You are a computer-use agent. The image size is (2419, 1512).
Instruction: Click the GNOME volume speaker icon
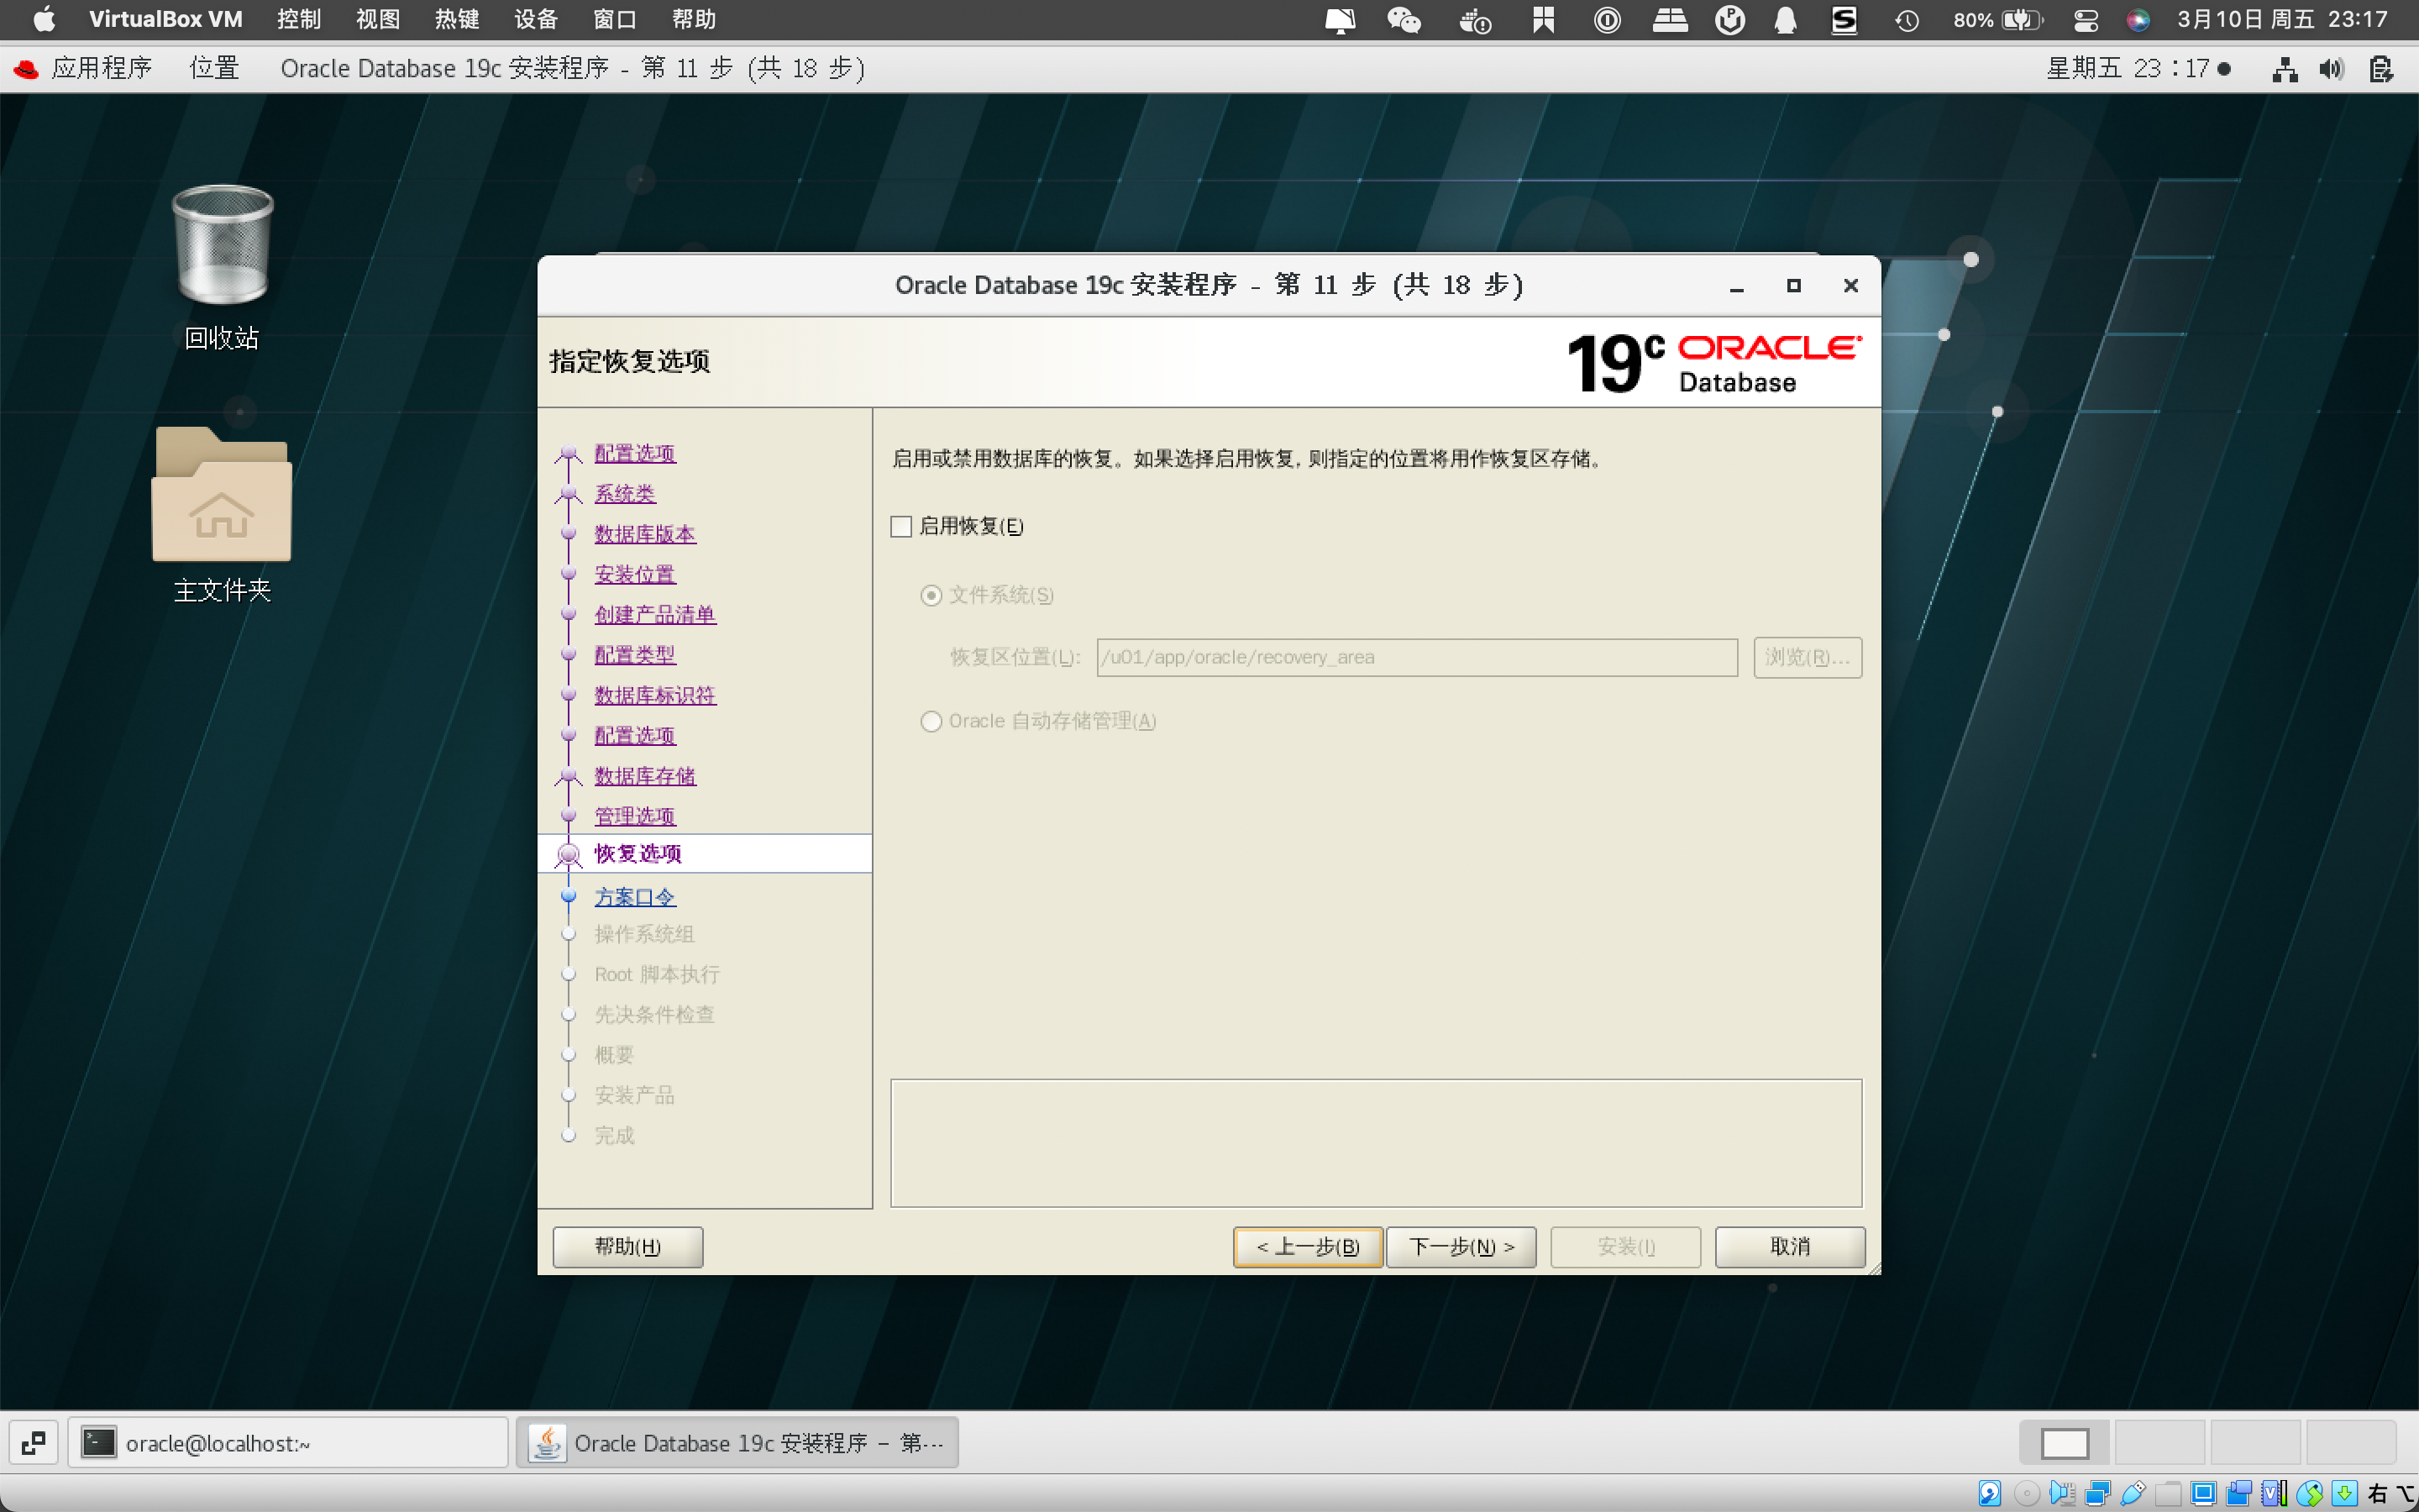click(2331, 69)
